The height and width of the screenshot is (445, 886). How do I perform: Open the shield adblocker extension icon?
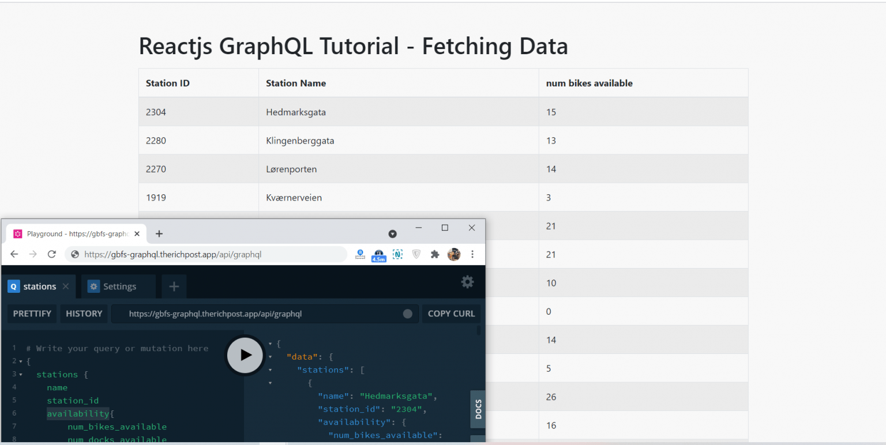[x=416, y=254]
